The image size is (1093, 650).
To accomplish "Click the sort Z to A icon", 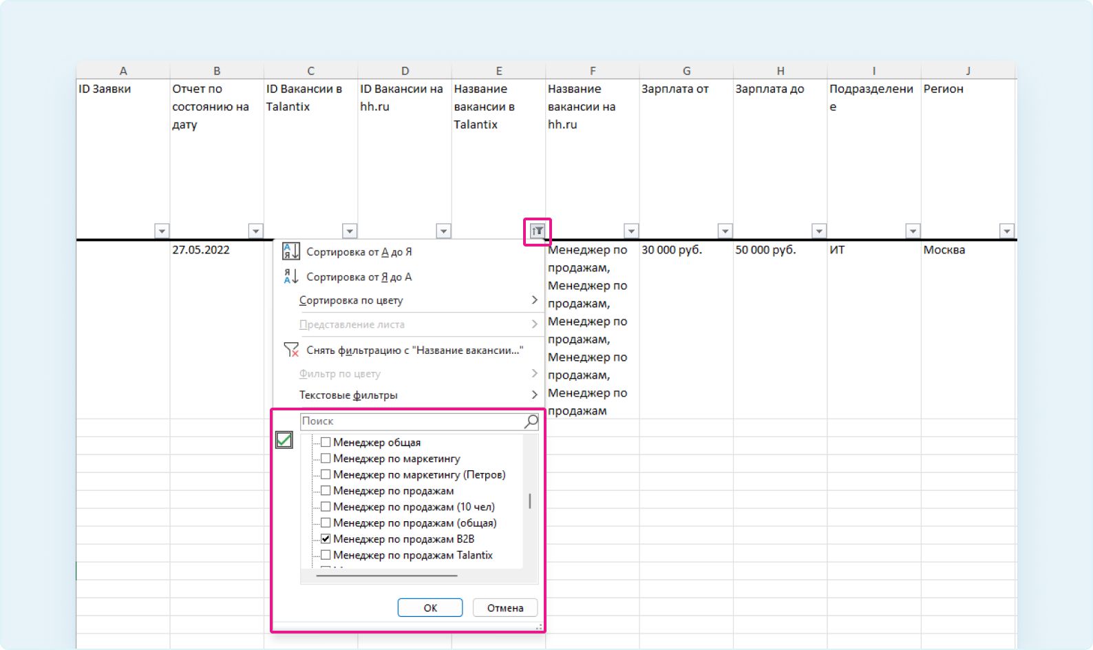I will [x=291, y=277].
